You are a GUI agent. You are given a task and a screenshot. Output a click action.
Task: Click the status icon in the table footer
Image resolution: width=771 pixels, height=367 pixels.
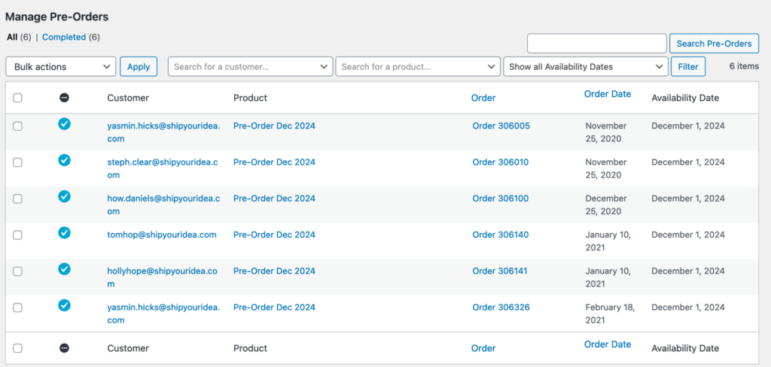[x=64, y=348]
